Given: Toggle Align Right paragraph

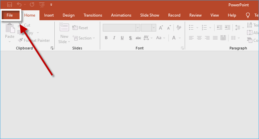Looking at the screenshot, I should 207,38.
